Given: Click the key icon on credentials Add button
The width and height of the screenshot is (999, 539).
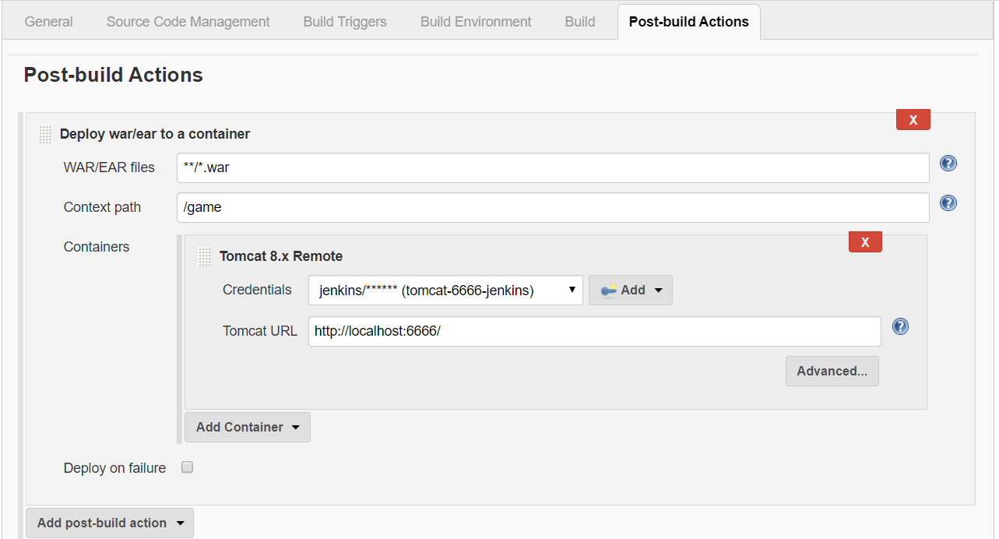Looking at the screenshot, I should pos(608,291).
